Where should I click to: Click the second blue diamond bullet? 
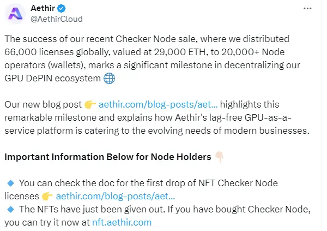point(9,209)
